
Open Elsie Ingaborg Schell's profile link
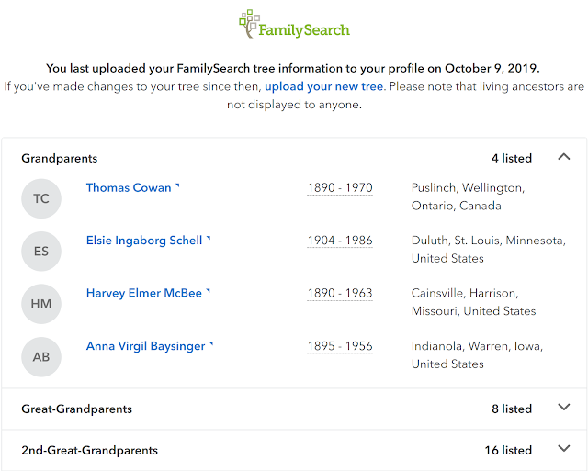click(144, 241)
